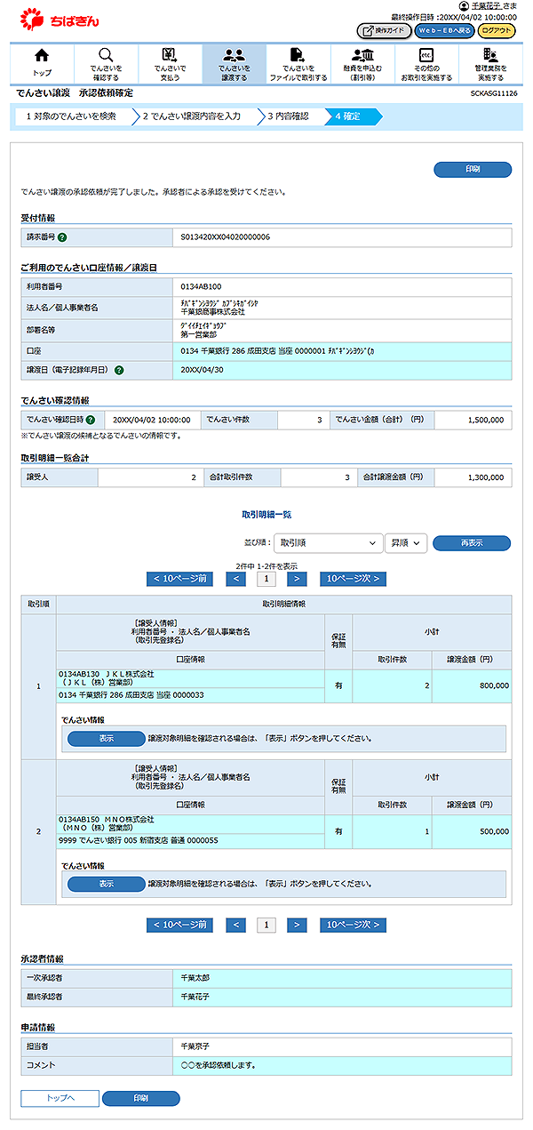
Task: Click 取引明細一覧 heading
Action: coord(266,514)
